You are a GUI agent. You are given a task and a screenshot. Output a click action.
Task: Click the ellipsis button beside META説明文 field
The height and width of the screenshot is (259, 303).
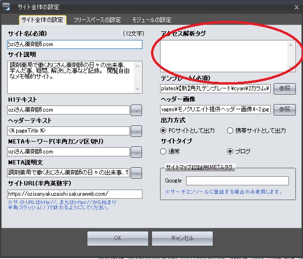coord(136,173)
